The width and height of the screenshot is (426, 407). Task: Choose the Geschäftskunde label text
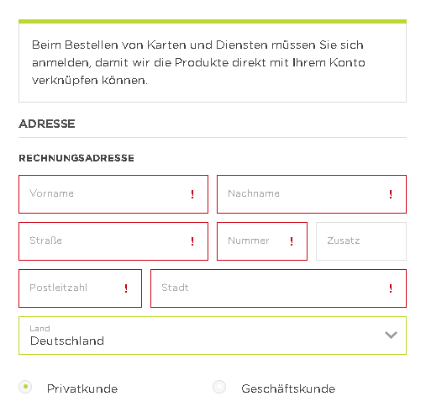pyautogui.click(x=288, y=388)
